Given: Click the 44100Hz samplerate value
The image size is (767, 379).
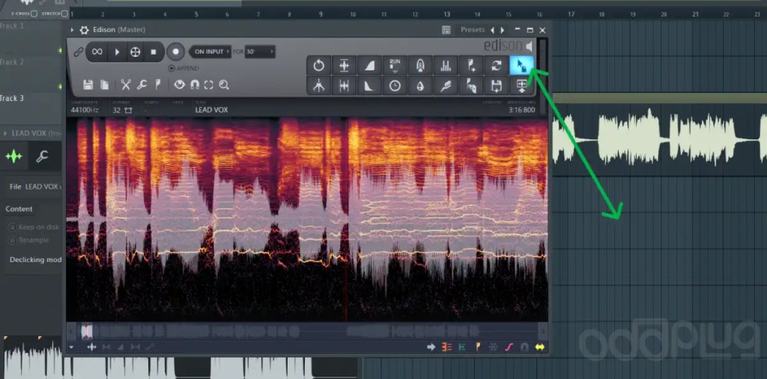Looking at the screenshot, I should point(85,110).
